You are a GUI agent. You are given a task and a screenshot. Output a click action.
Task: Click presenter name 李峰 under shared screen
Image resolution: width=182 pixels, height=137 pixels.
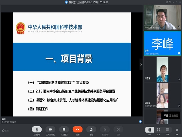click(x=4, y=119)
